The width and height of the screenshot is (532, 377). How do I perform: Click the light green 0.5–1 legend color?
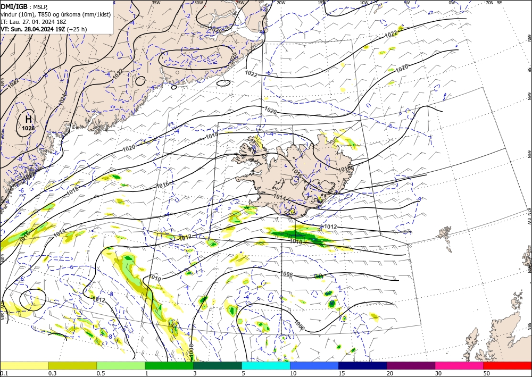click(121, 365)
